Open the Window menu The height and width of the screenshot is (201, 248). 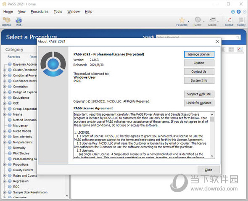(x=74, y=12)
